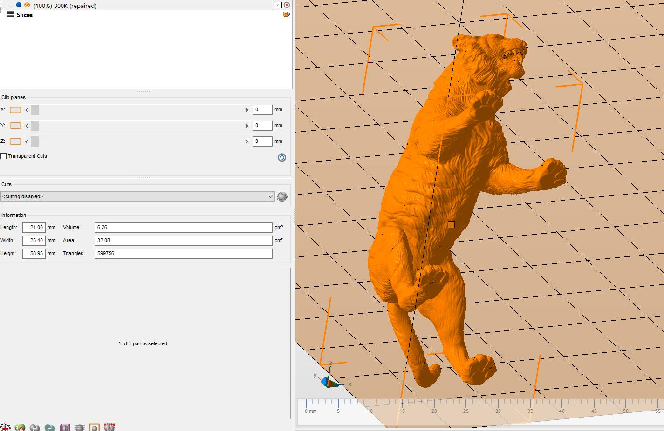Click the left arrow of the X clip slider
Image resolution: width=664 pixels, height=431 pixels.
(27, 110)
